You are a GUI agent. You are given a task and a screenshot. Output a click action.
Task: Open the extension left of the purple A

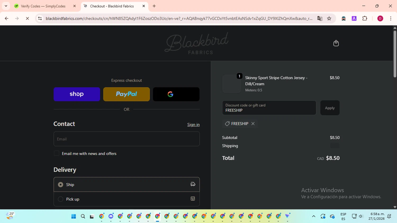pos(344,18)
